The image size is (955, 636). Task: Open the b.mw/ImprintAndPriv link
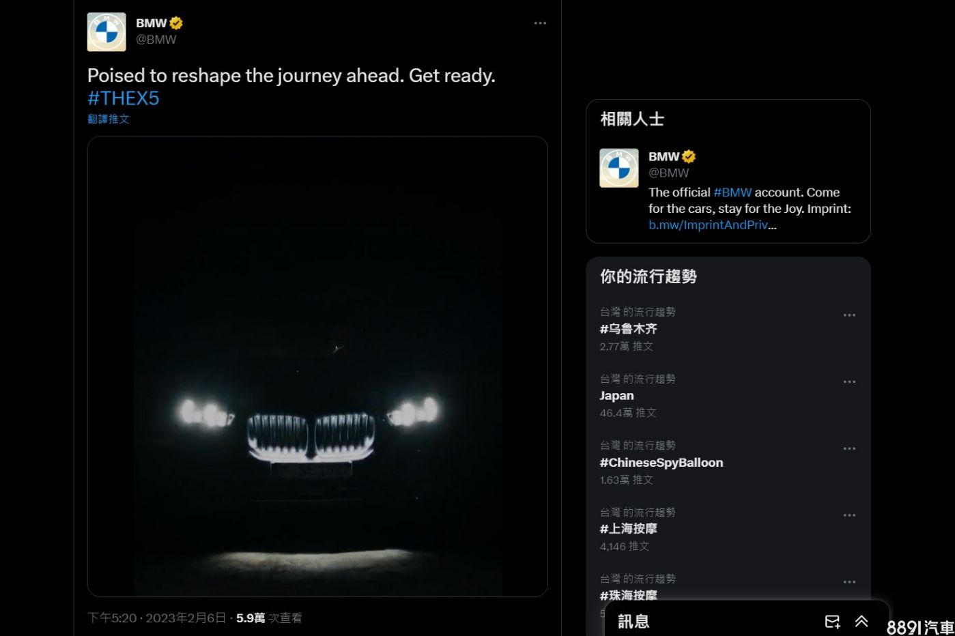(x=711, y=225)
